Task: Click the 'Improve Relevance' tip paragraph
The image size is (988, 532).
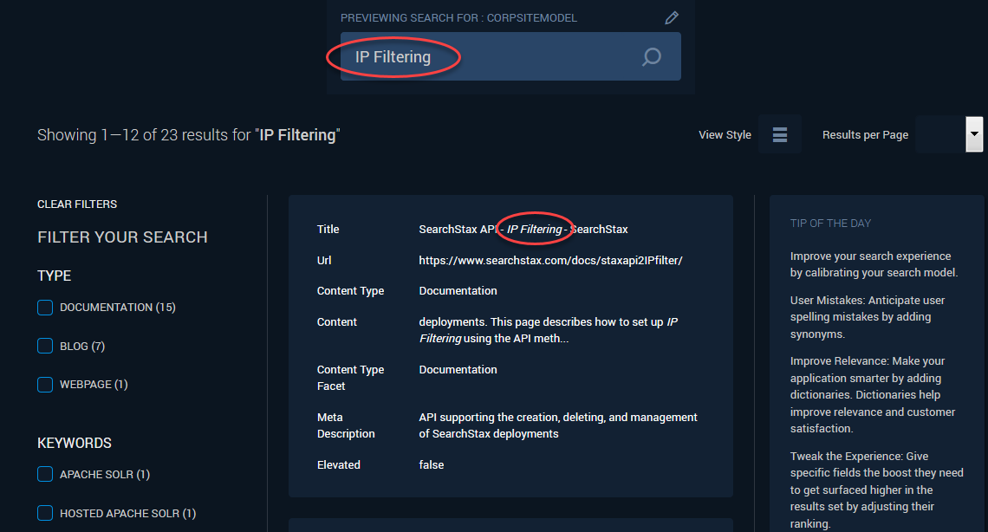Action: [873, 395]
